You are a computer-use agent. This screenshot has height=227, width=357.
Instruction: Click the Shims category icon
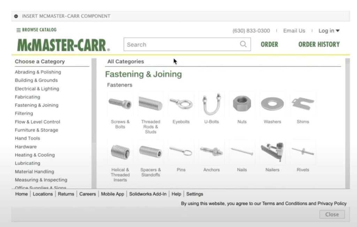click(303, 103)
